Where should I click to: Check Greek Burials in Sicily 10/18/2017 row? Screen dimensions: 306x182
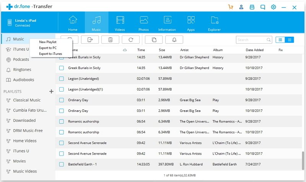pos(62,68)
